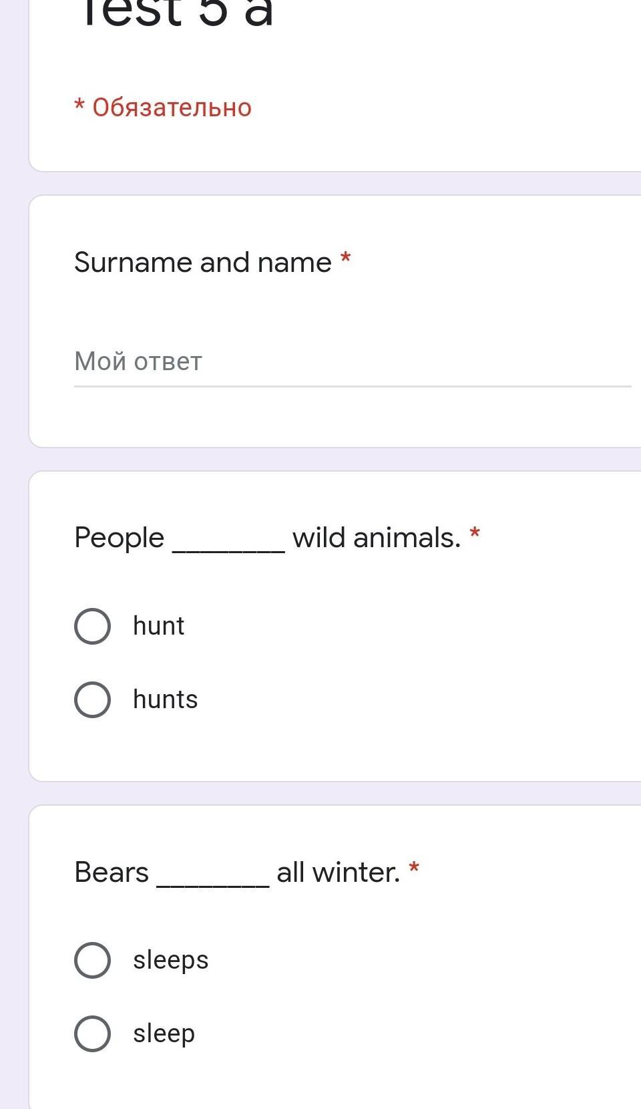Screen dimensions: 641x1109
Task: Pick the 'sleep' radio button circle
Action: coord(92,1034)
